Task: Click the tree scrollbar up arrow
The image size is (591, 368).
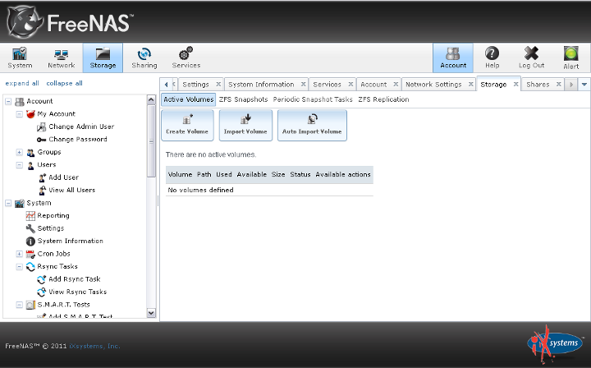Action: pos(151,99)
